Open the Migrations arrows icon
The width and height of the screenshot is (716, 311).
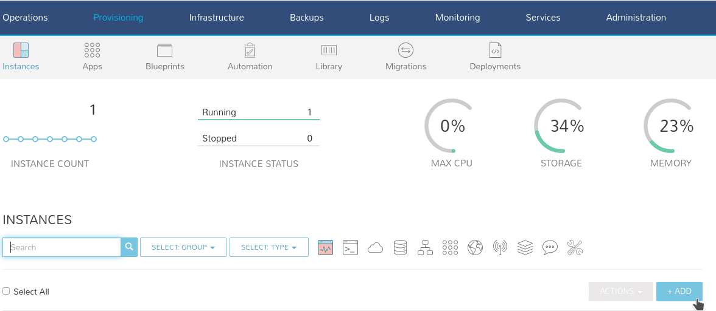click(x=405, y=50)
